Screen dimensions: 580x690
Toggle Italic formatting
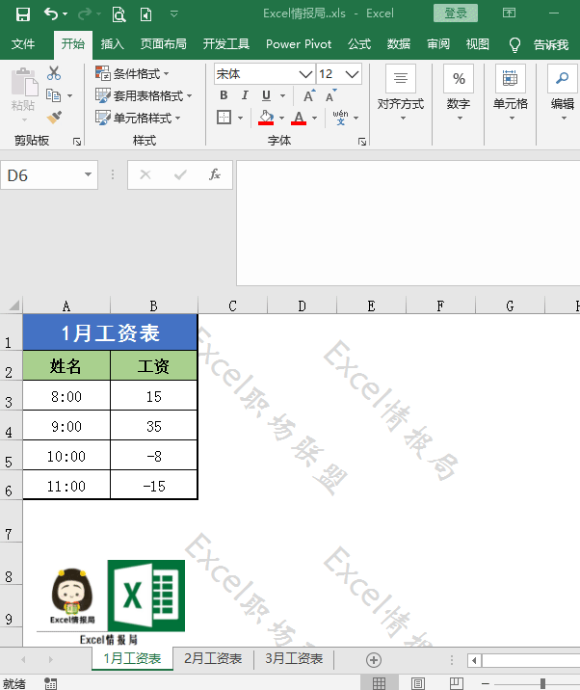245,95
